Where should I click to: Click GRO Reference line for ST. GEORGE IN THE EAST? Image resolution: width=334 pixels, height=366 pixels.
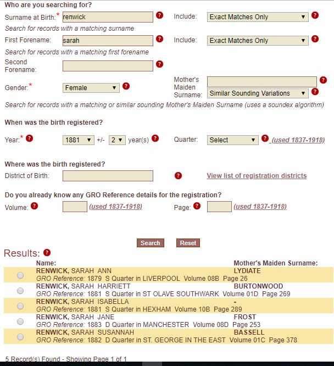pos(166,340)
